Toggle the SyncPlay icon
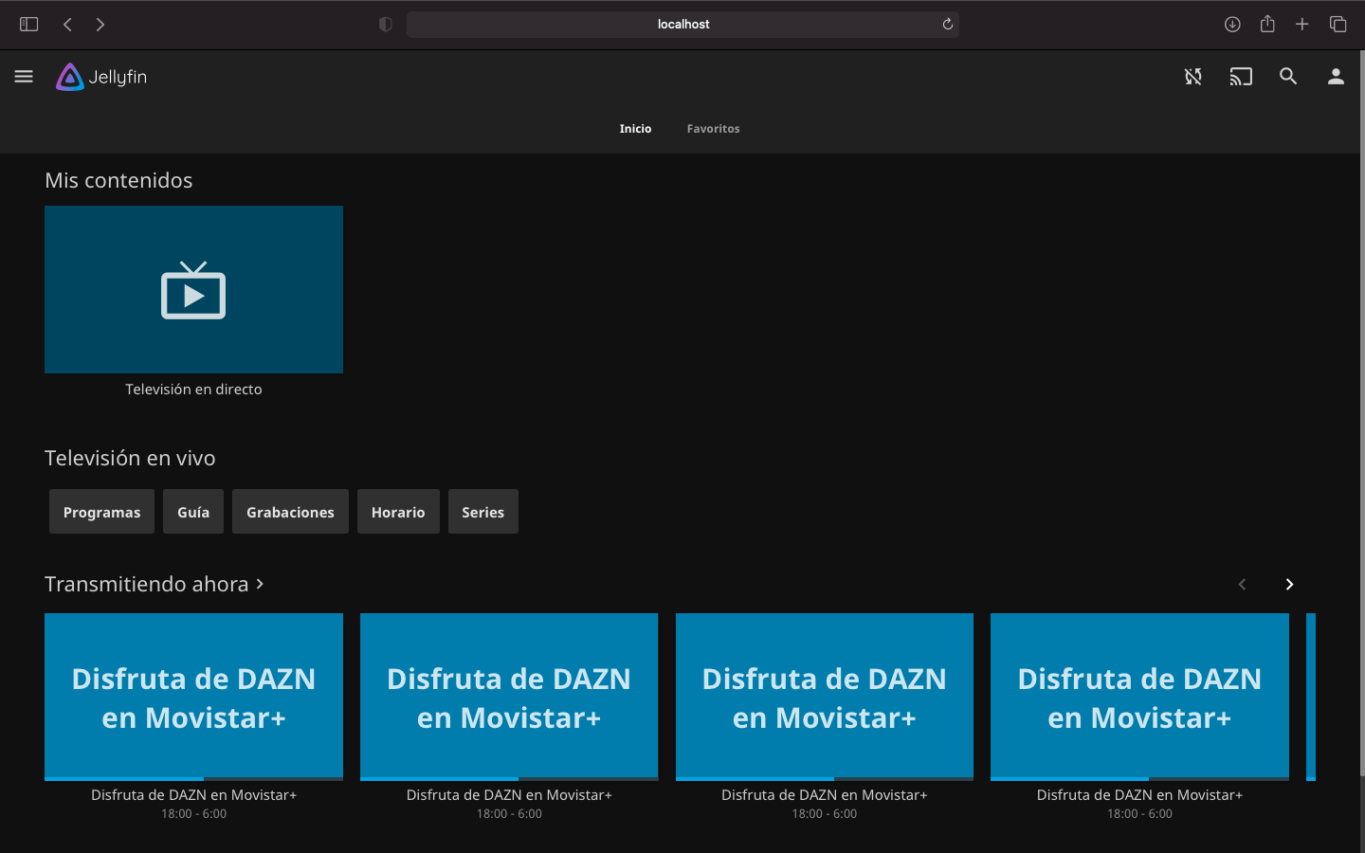 click(1192, 77)
